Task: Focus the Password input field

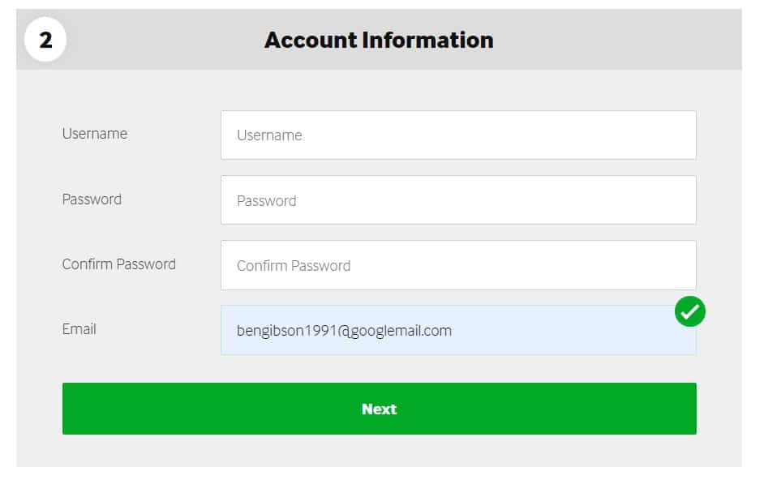Action: click(458, 200)
